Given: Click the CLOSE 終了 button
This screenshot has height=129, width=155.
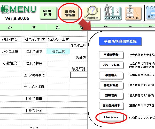Looking at the screenshot, I should tap(150, 13).
